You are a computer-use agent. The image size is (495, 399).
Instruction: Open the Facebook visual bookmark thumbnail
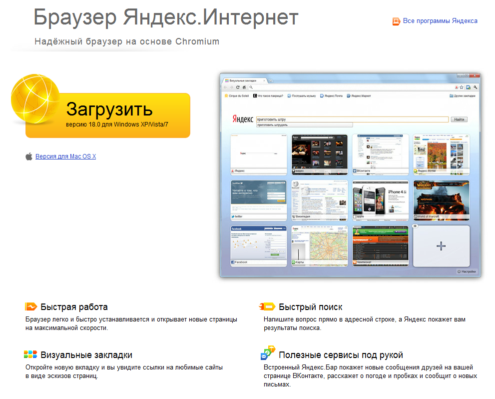pos(259,246)
